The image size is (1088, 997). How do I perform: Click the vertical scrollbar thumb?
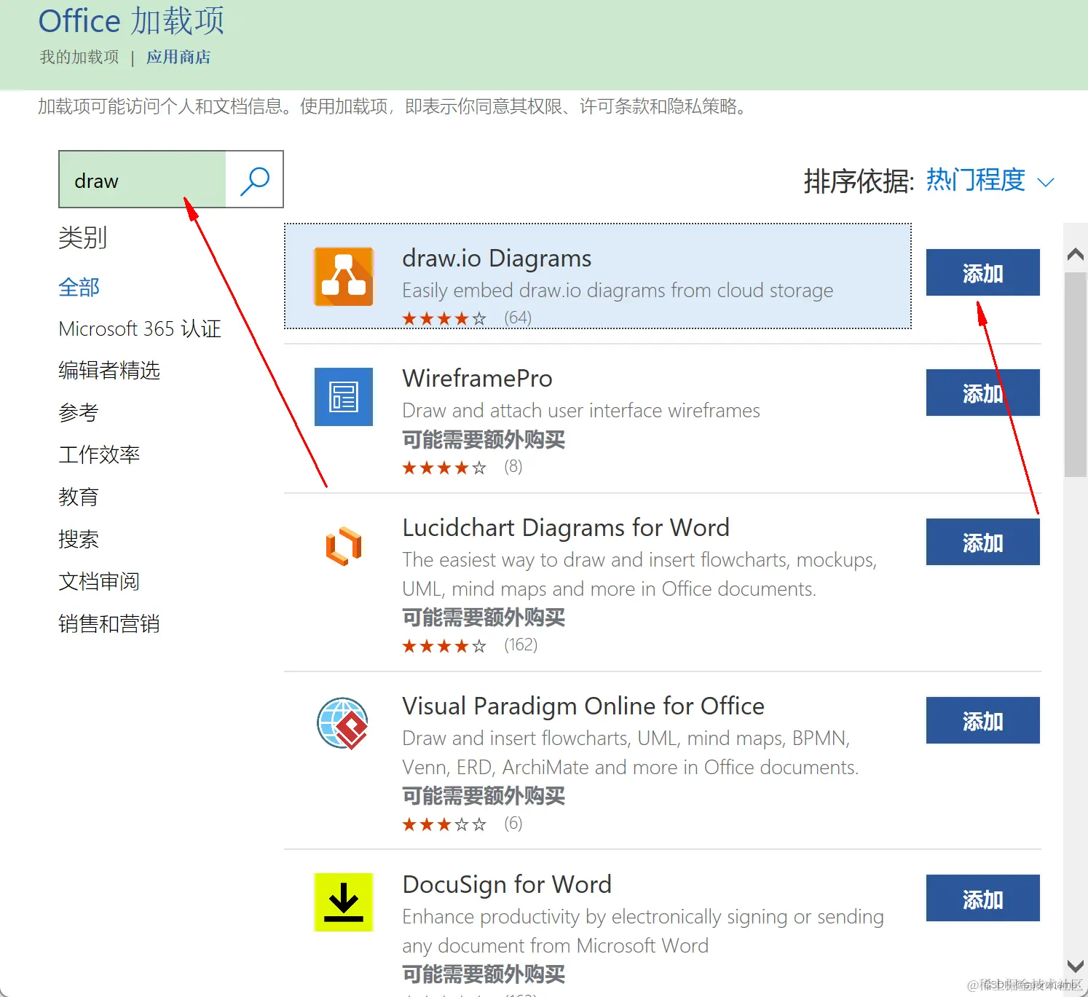coord(1076,374)
